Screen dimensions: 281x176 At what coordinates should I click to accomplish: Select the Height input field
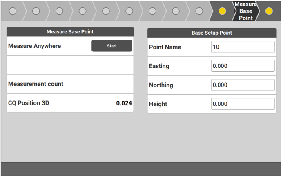click(x=243, y=104)
